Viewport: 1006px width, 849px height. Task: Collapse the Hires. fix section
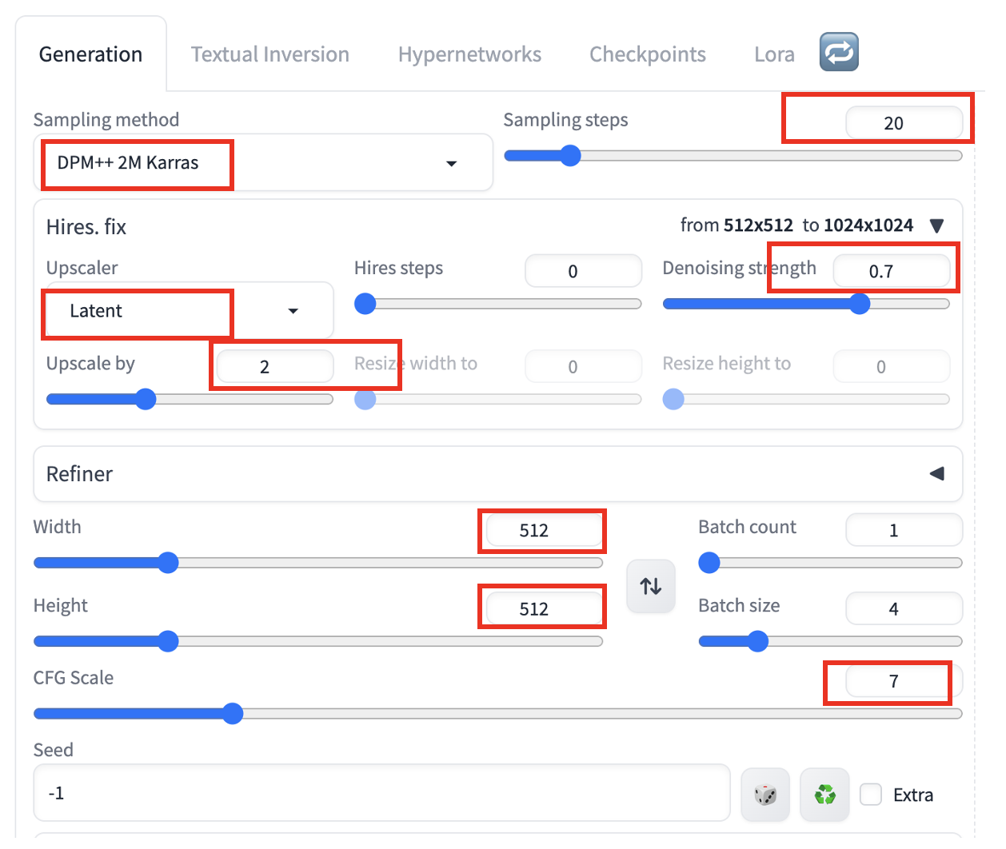pyautogui.click(x=936, y=225)
